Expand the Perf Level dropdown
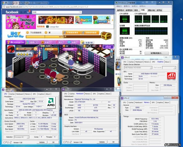This screenshot has width=183, height=147. (x=169, y=67)
